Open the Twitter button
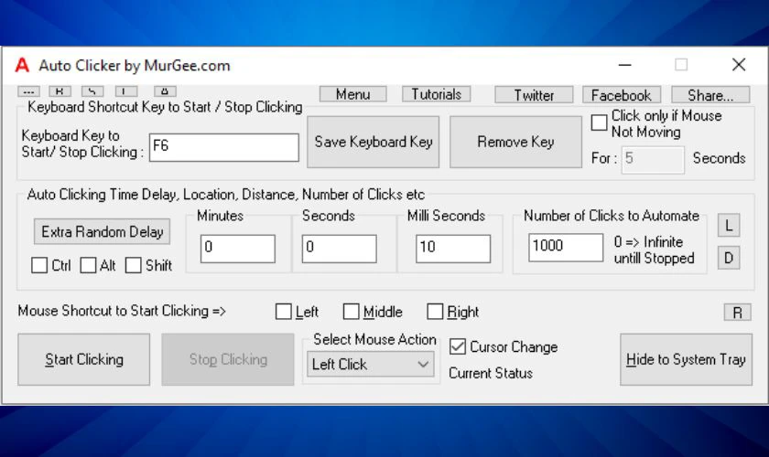The width and height of the screenshot is (769, 457). pyautogui.click(x=534, y=94)
